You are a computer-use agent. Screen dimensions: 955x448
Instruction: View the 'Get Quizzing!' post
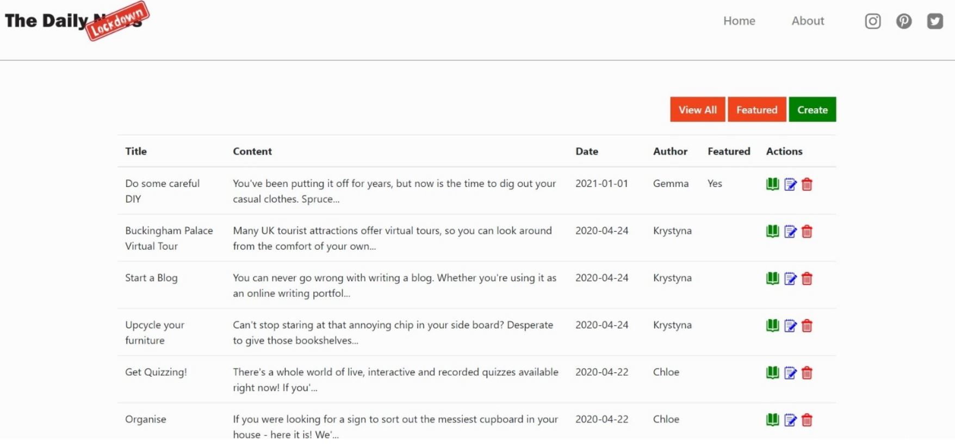pyautogui.click(x=772, y=373)
